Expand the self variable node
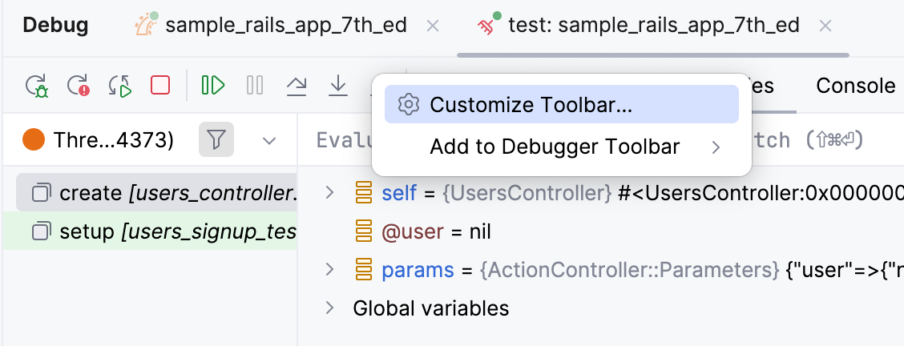 [329, 192]
